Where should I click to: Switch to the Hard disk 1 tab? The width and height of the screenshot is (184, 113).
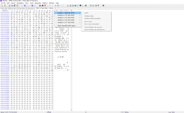[5, 8]
